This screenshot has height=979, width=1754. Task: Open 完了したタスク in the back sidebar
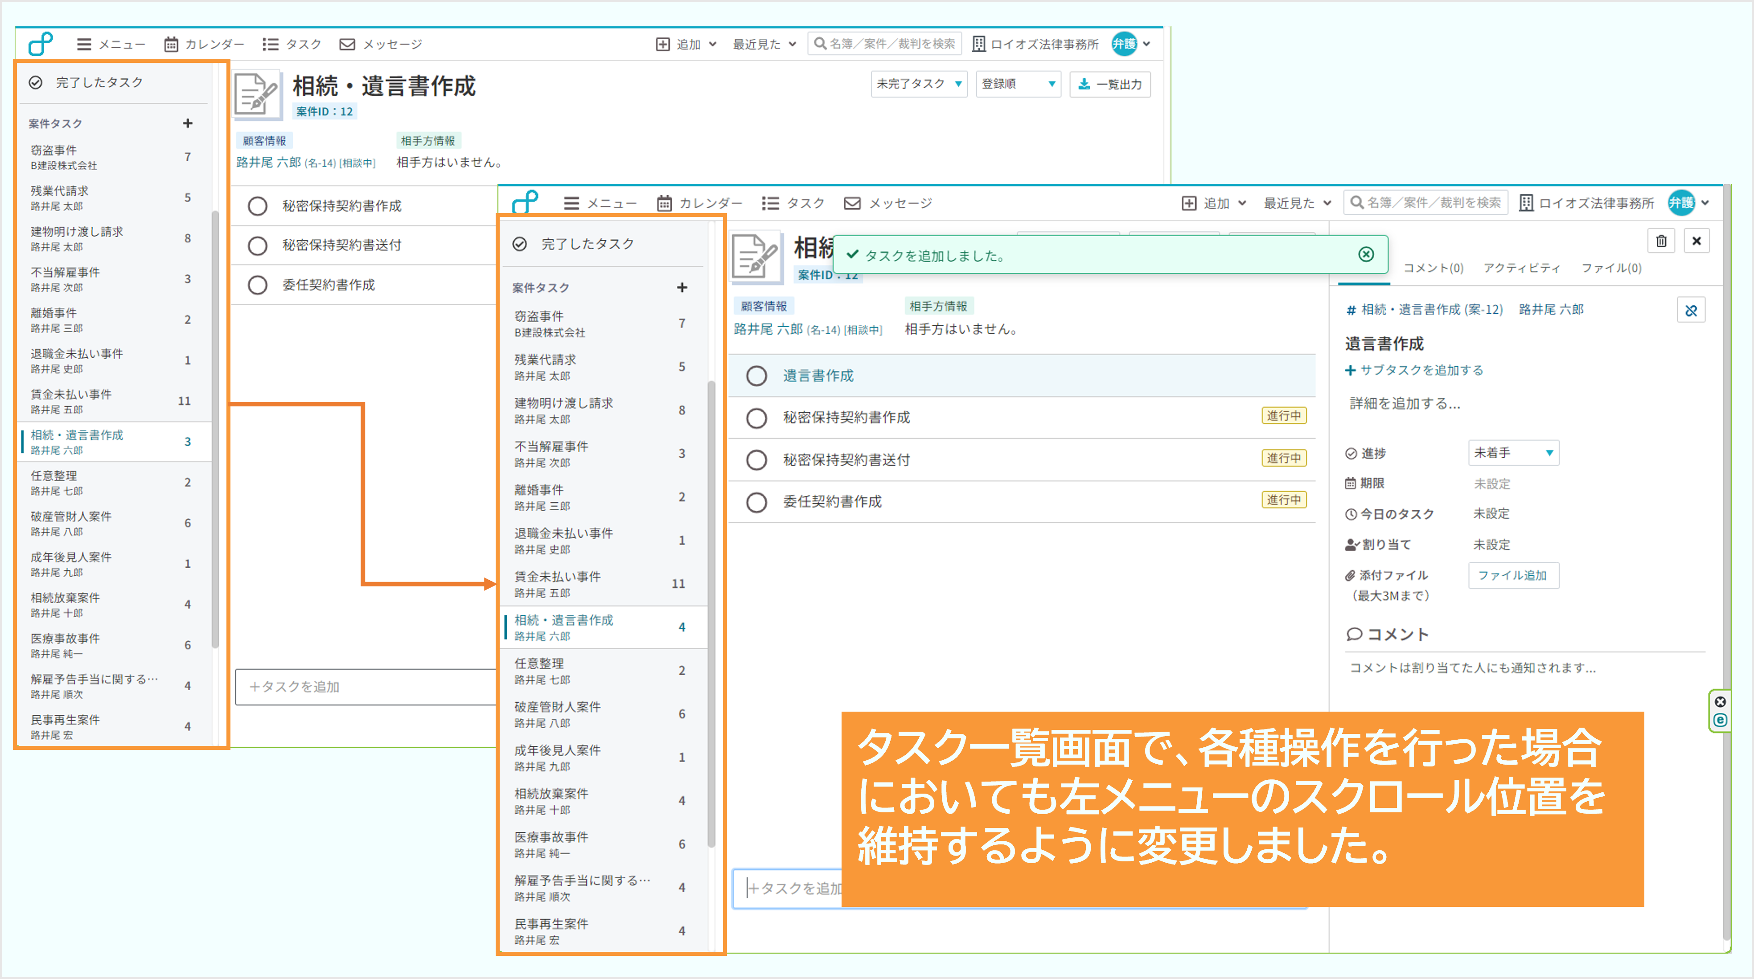pos(86,82)
